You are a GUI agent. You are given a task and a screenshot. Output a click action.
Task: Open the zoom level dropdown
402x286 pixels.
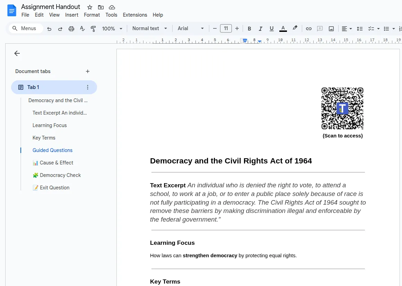[x=112, y=28]
